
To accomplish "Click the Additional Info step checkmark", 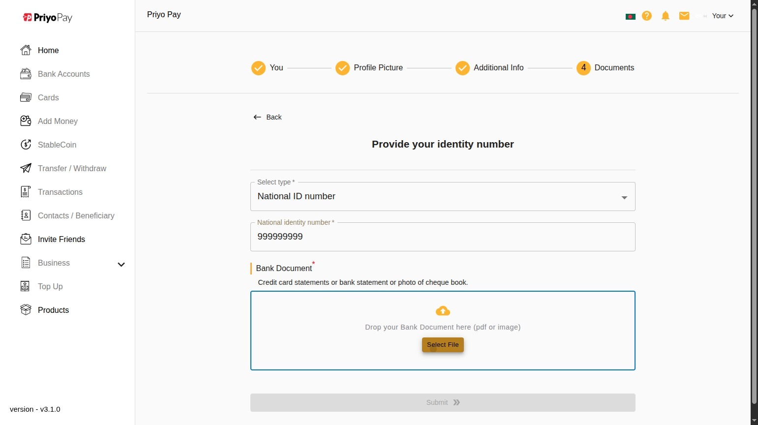I will click(x=462, y=68).
